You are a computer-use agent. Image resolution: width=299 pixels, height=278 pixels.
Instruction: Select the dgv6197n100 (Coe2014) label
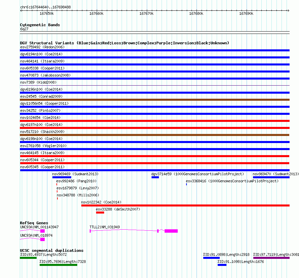click(x=41, y=125)
